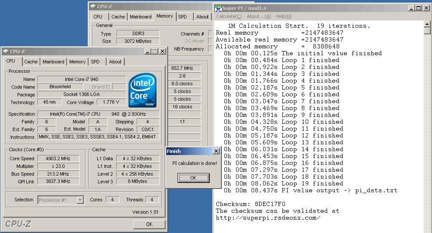This screenshot has width=432, height=233.
Task: Select CPU tab in front CPU-Z window
Action: pyautogui.click(x=11, y=61)
